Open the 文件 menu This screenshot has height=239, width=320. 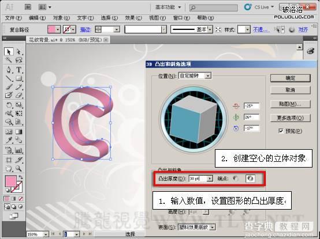13,18
